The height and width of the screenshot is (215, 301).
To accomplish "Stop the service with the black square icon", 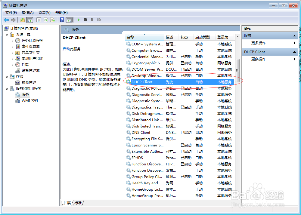I will coord(85,20).
